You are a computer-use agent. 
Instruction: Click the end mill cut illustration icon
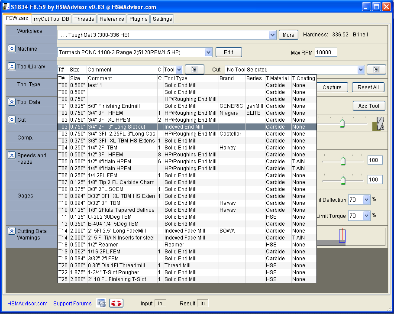(x=378, y=124)
